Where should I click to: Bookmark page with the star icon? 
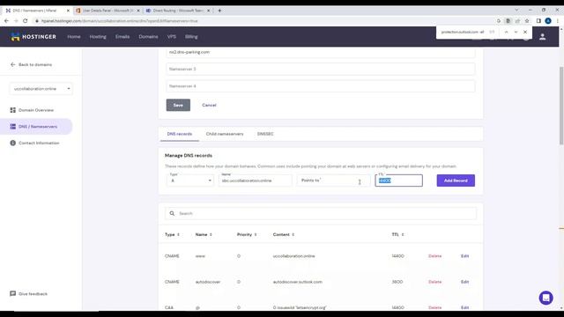[x=527, y=21]
